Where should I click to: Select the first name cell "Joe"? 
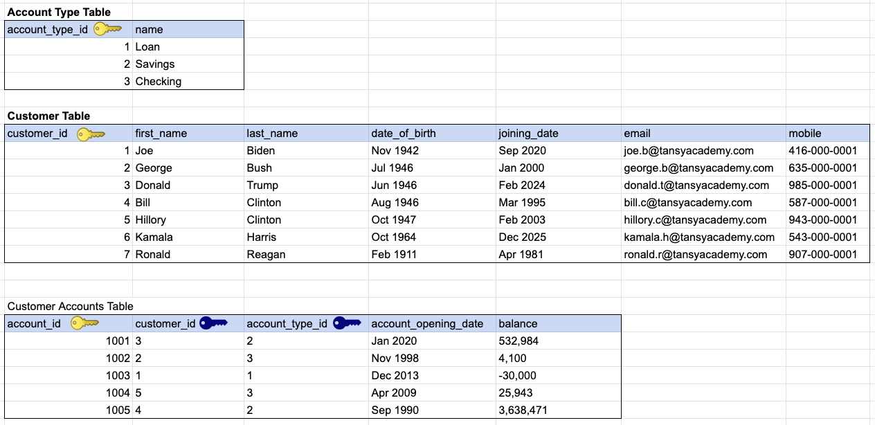tap(188, 150)
